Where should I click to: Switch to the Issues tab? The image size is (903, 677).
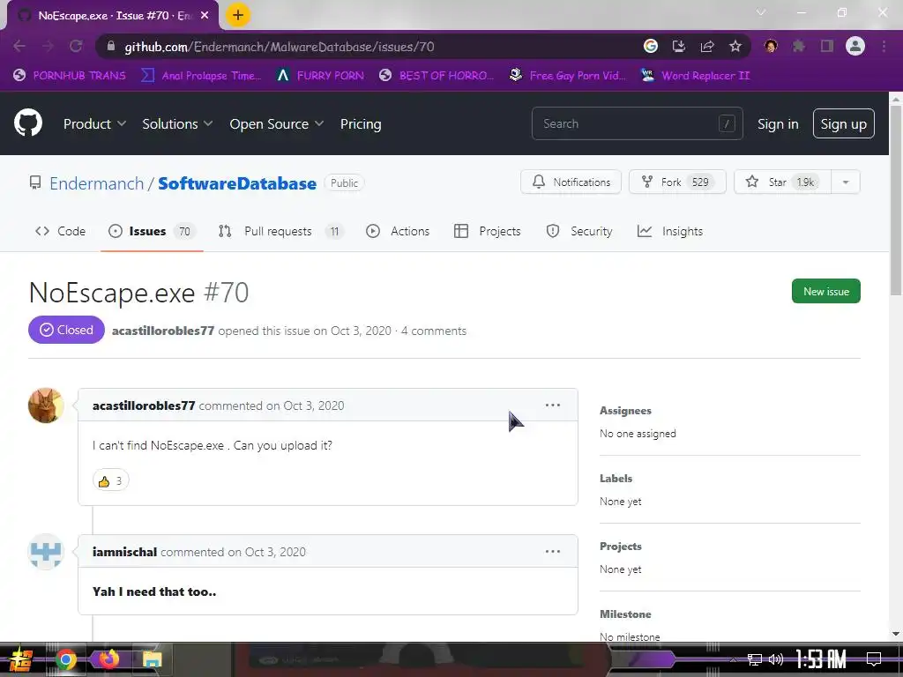(x=152, y=231)
